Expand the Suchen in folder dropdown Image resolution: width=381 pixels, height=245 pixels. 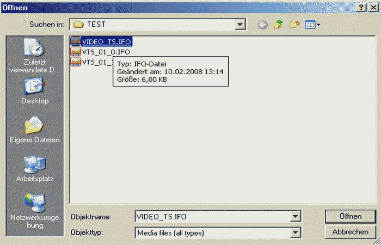pos(239,24)
